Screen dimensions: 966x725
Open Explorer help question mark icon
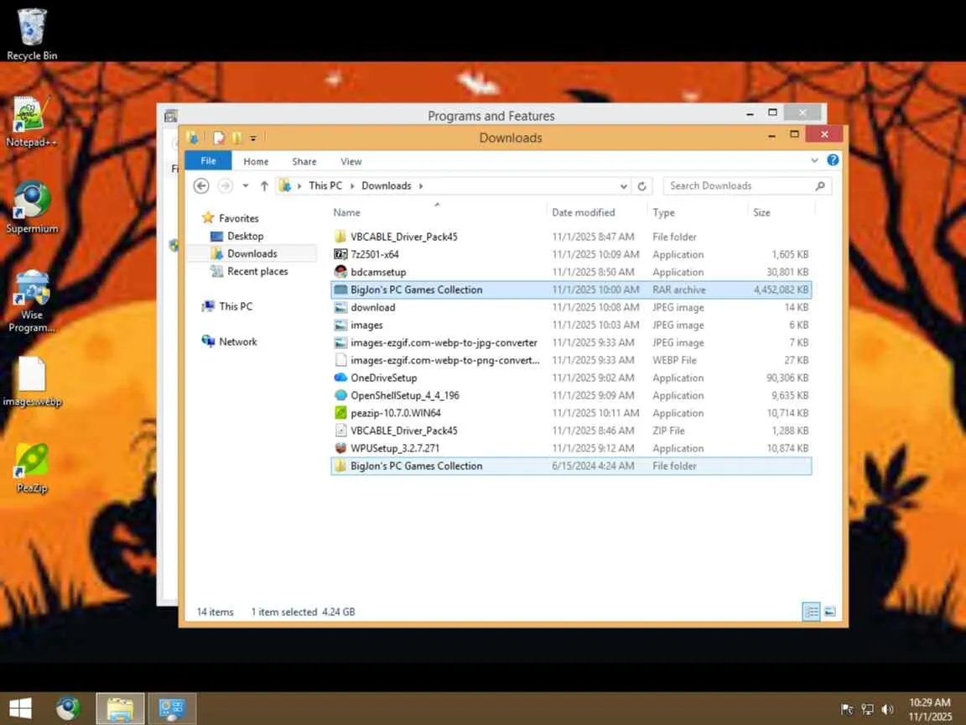[x=833, y=160]
